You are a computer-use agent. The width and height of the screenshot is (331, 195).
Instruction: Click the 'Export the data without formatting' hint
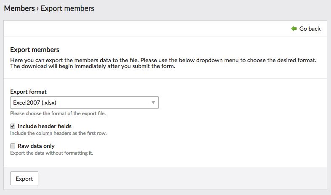tap(51, 153)
